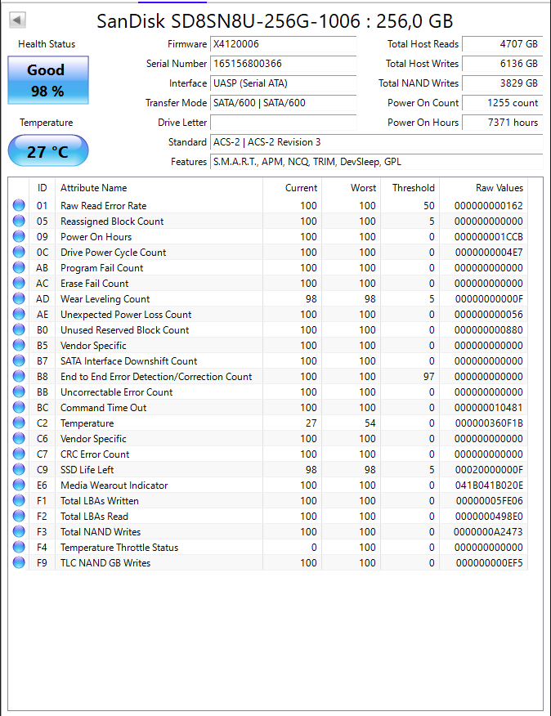Click raw value 000000000162
Viewport: 551px width, 716px height.
(x=488, y=206)
